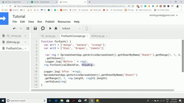The width and height of the screenshot is (184, 103).
Task: Click the horizontal scrollbar below the code
Action: pos(103,90)
